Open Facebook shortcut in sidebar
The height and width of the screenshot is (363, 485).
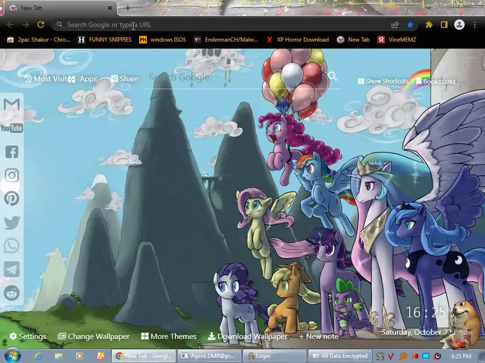12,152
